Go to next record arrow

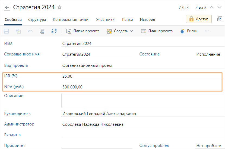click(x=220, y=8)
